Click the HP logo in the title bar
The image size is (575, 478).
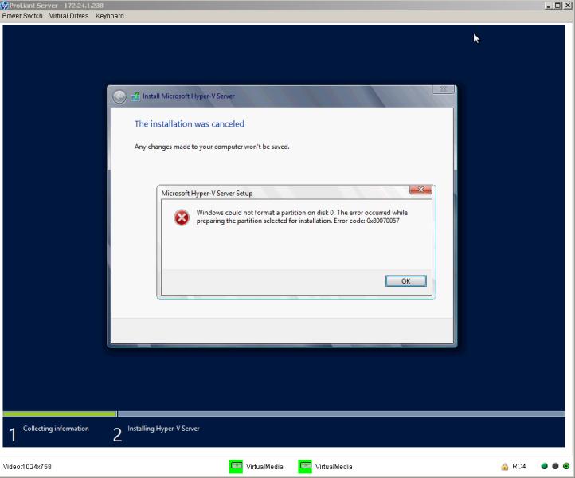[5, 6]
